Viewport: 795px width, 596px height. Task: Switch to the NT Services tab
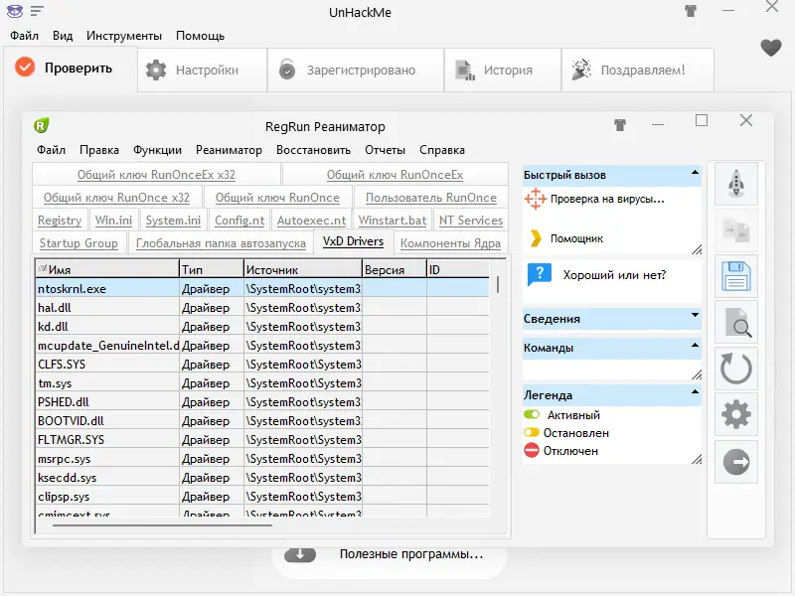471,221
